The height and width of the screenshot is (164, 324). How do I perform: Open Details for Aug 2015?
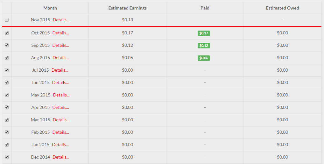pyautogui.click(x=61, y=58)
